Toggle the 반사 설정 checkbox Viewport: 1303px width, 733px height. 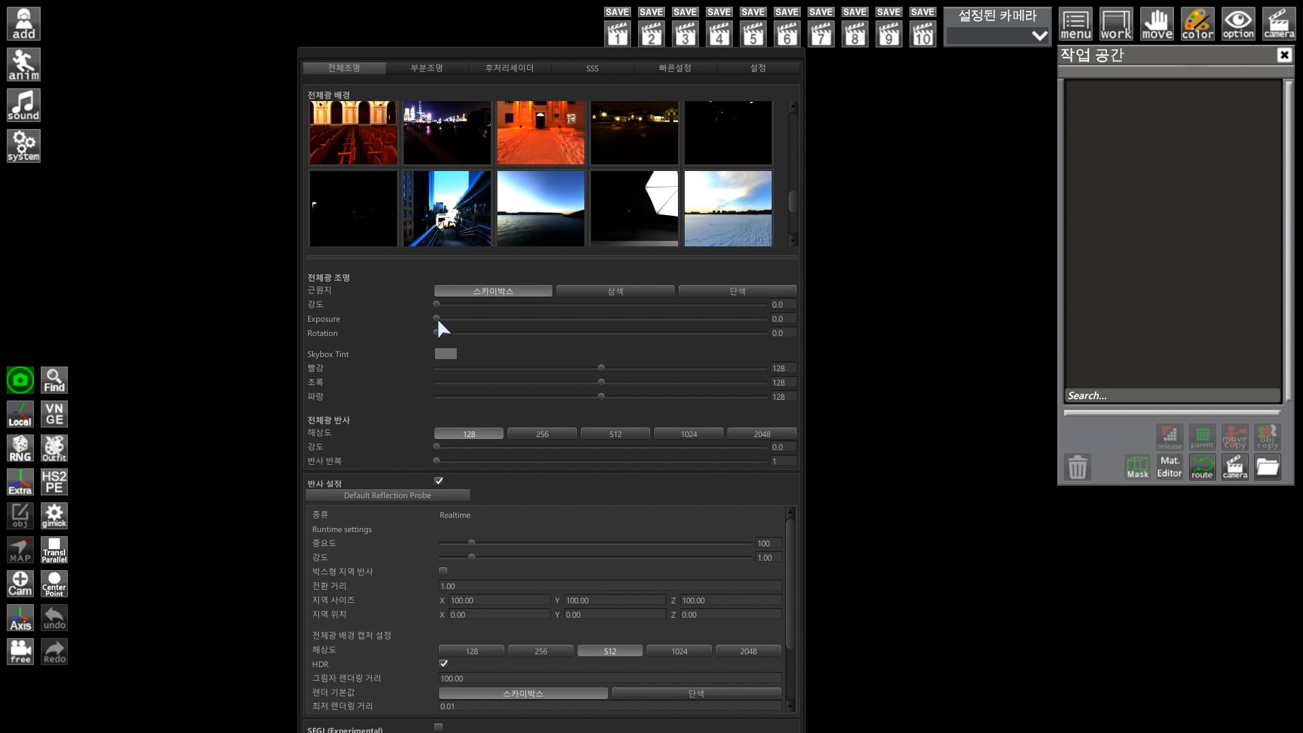point(439,481)
